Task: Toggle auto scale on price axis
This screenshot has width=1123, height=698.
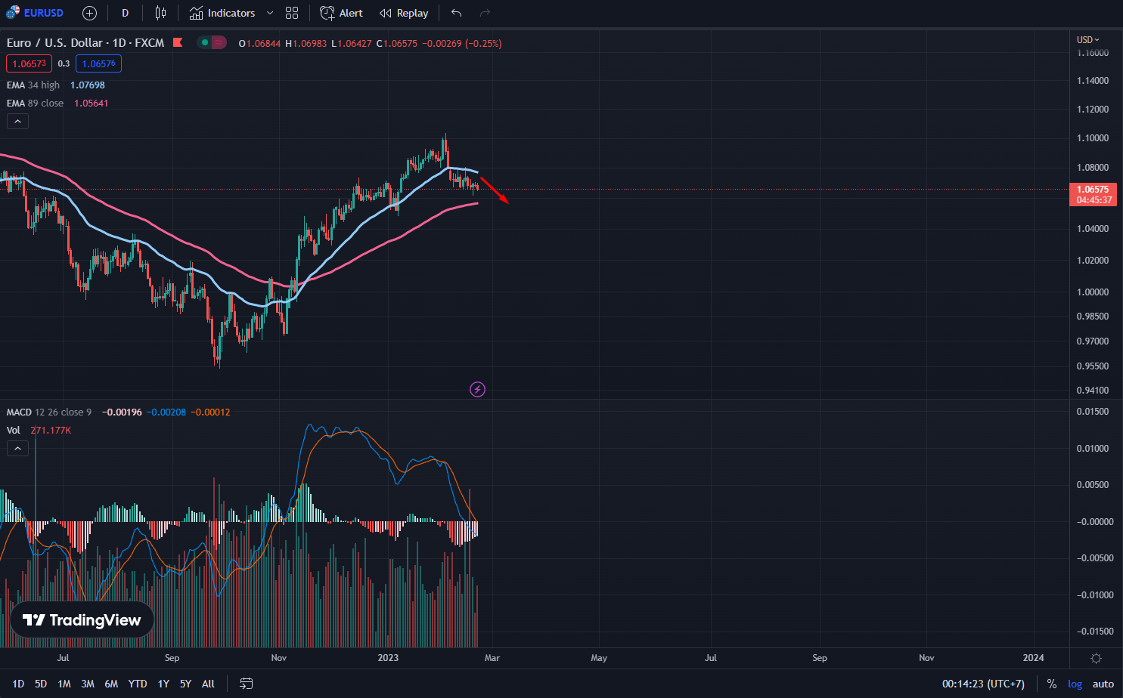Action: point(1103,684)
